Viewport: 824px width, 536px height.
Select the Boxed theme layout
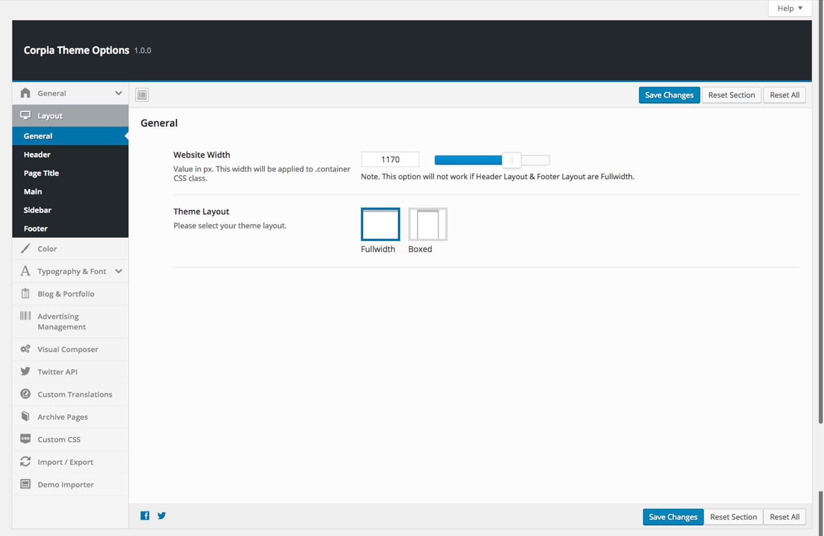coord(427,224)
